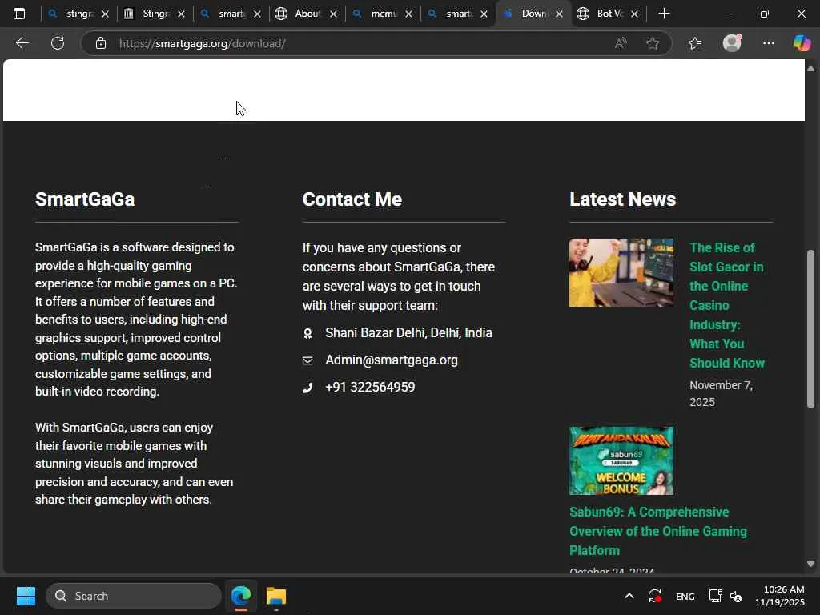Image resolution: width=820 pixels, height=615 pixels.
Task: Click the 'Contact Me' heading
Action: coord(352,199)
